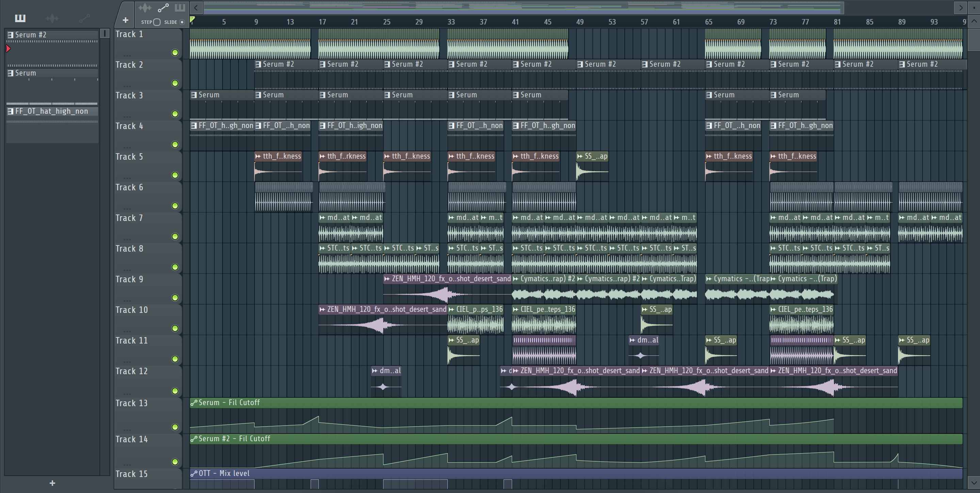Image resolution: width=980 pixels, height=493 pixels.
Task: Select ZEN_HMH desert_sand clip on Track 10
Action: (383, 319)
